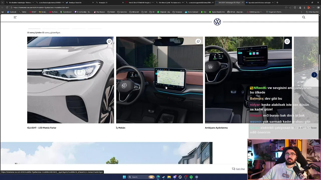Open the Twitter bookmark
This screenshot has width=321, height=180.
[x=23, y=12]
